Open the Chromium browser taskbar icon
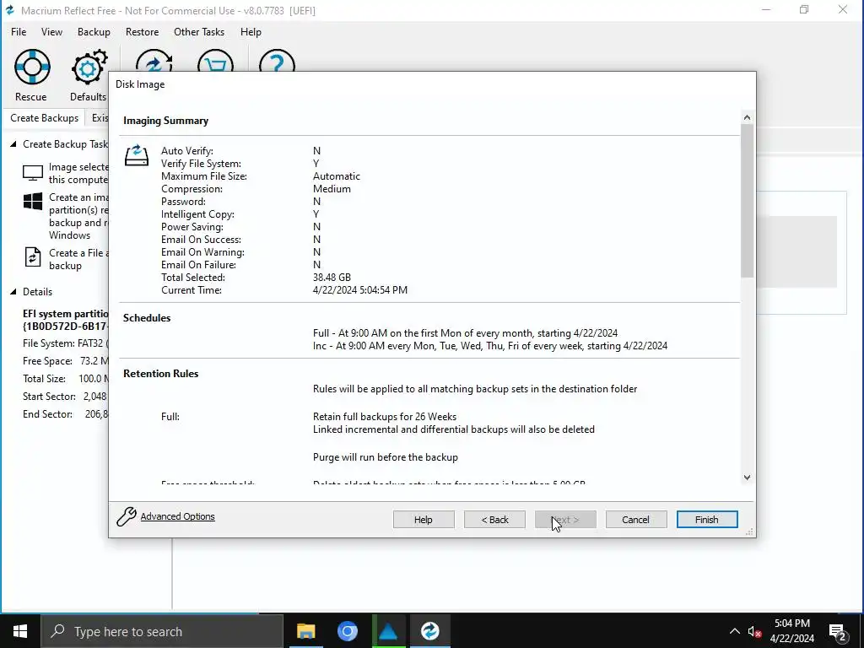864x648 pixels. (347, 631)
